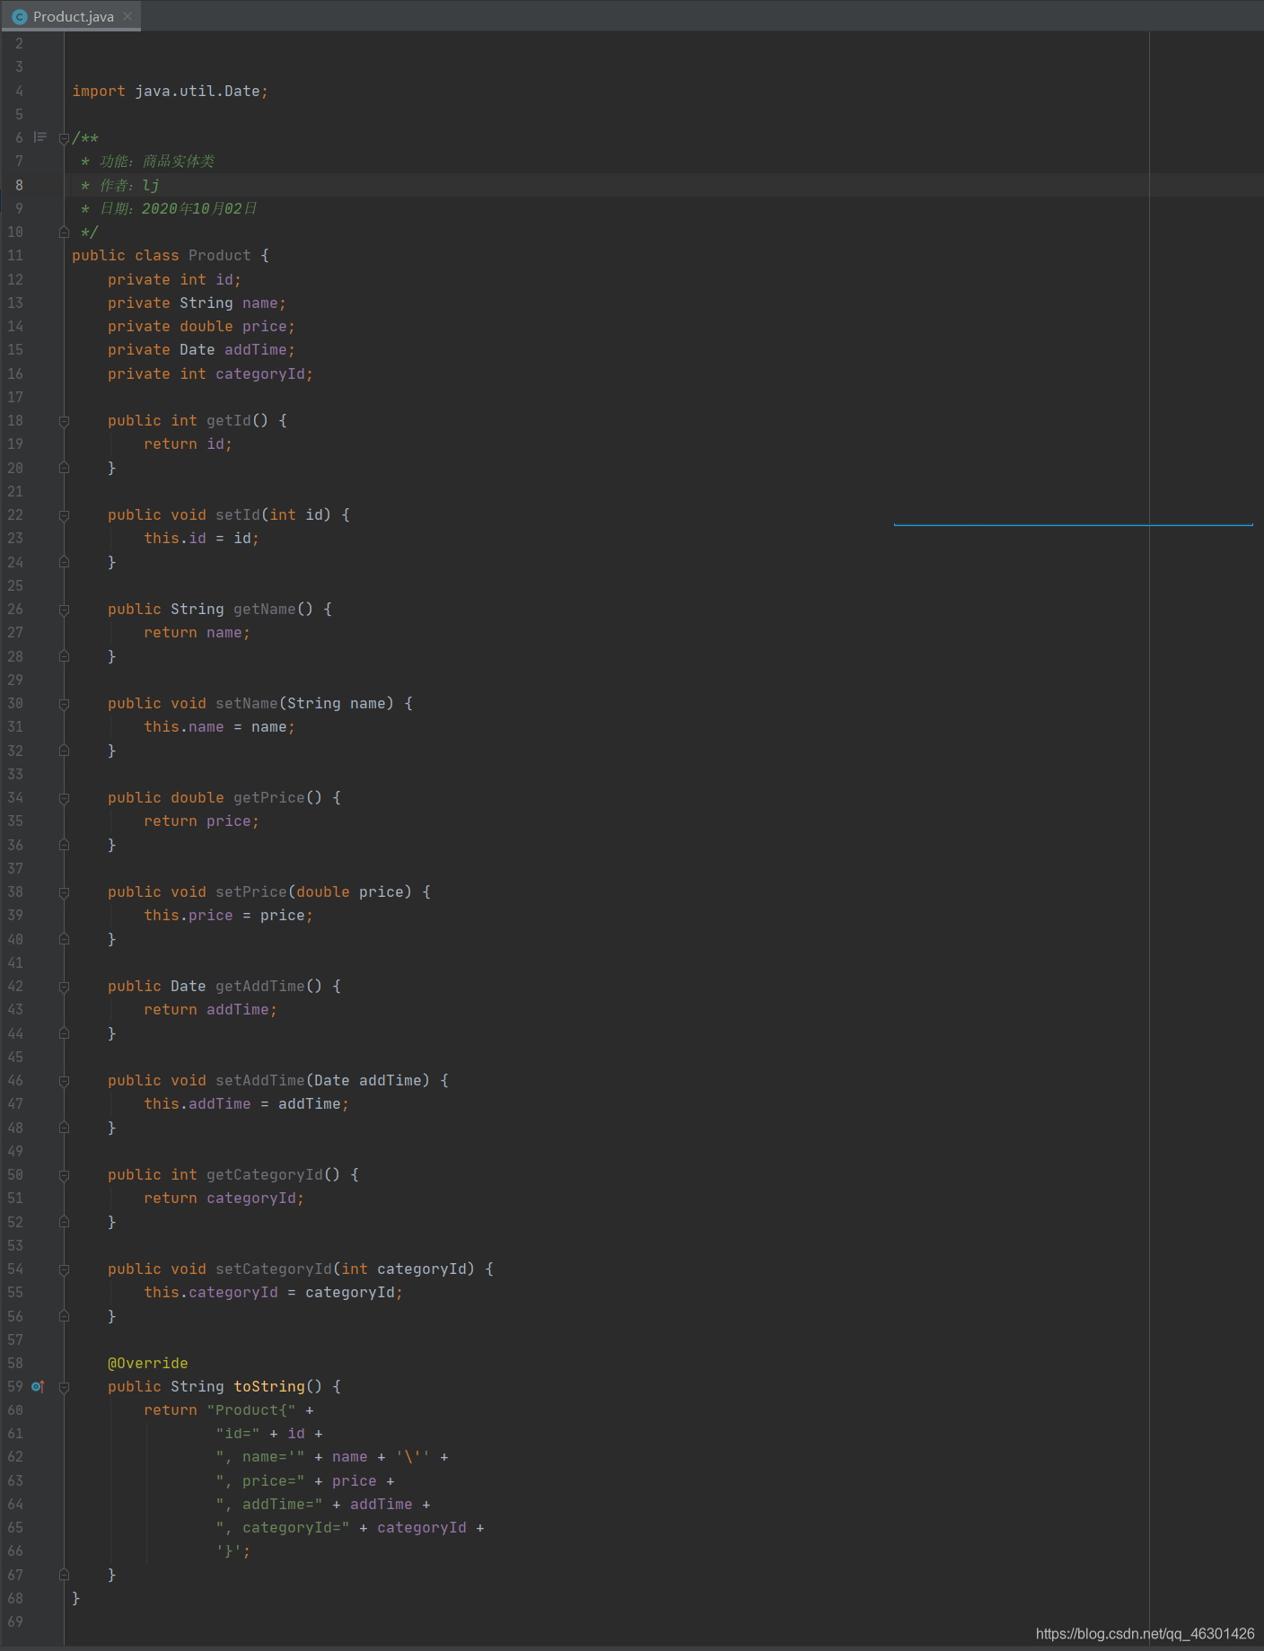This screenshot has height=1651, width=1264.
Task: Click the comment line '作者: lj'
Action: pos(120,185)
